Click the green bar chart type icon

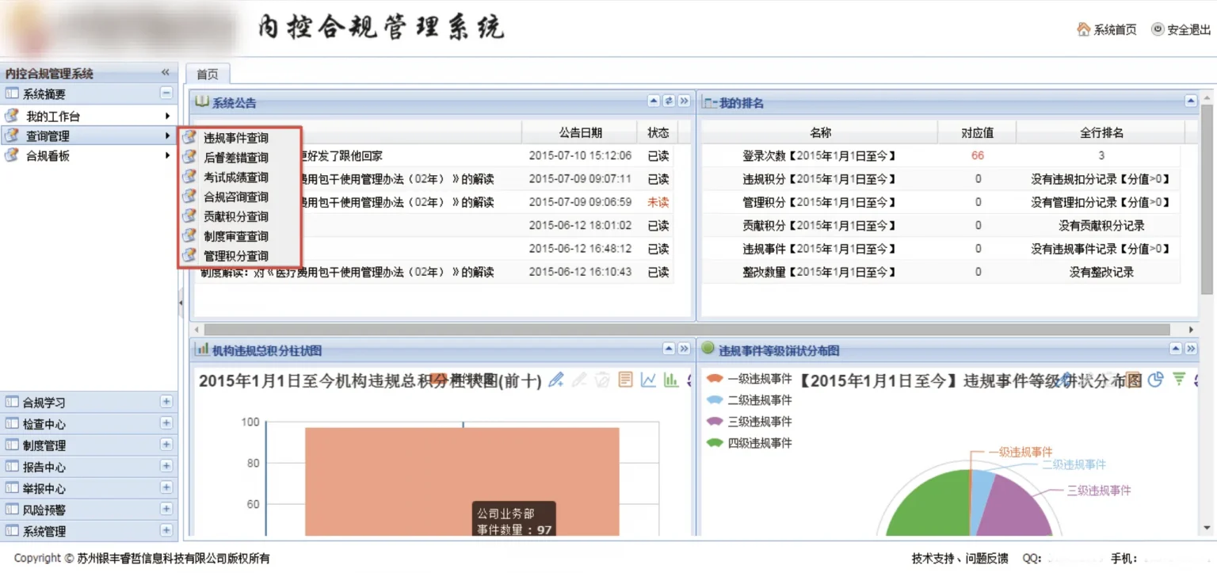[671, 380]
